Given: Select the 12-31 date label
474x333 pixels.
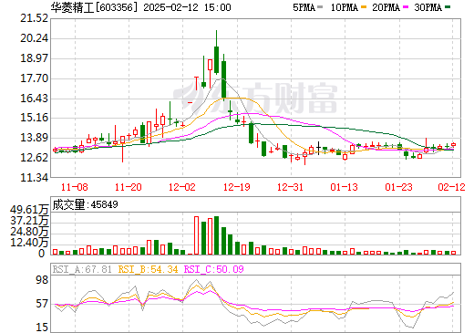Looking at the screenshot, I should 290,187.
